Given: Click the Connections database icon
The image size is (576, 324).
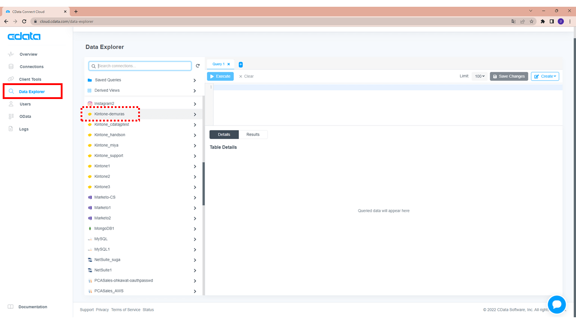Looking at the screenshot, I should coord(11,67).
